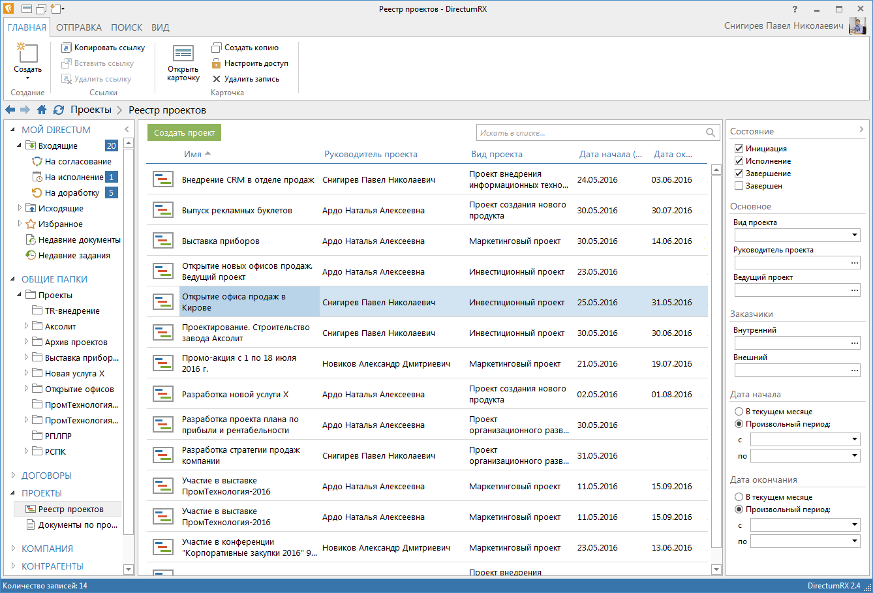The height and width of the screenshot is (593, 873).
Task: Click Настроить доступ lock icon
Action: 217,63
